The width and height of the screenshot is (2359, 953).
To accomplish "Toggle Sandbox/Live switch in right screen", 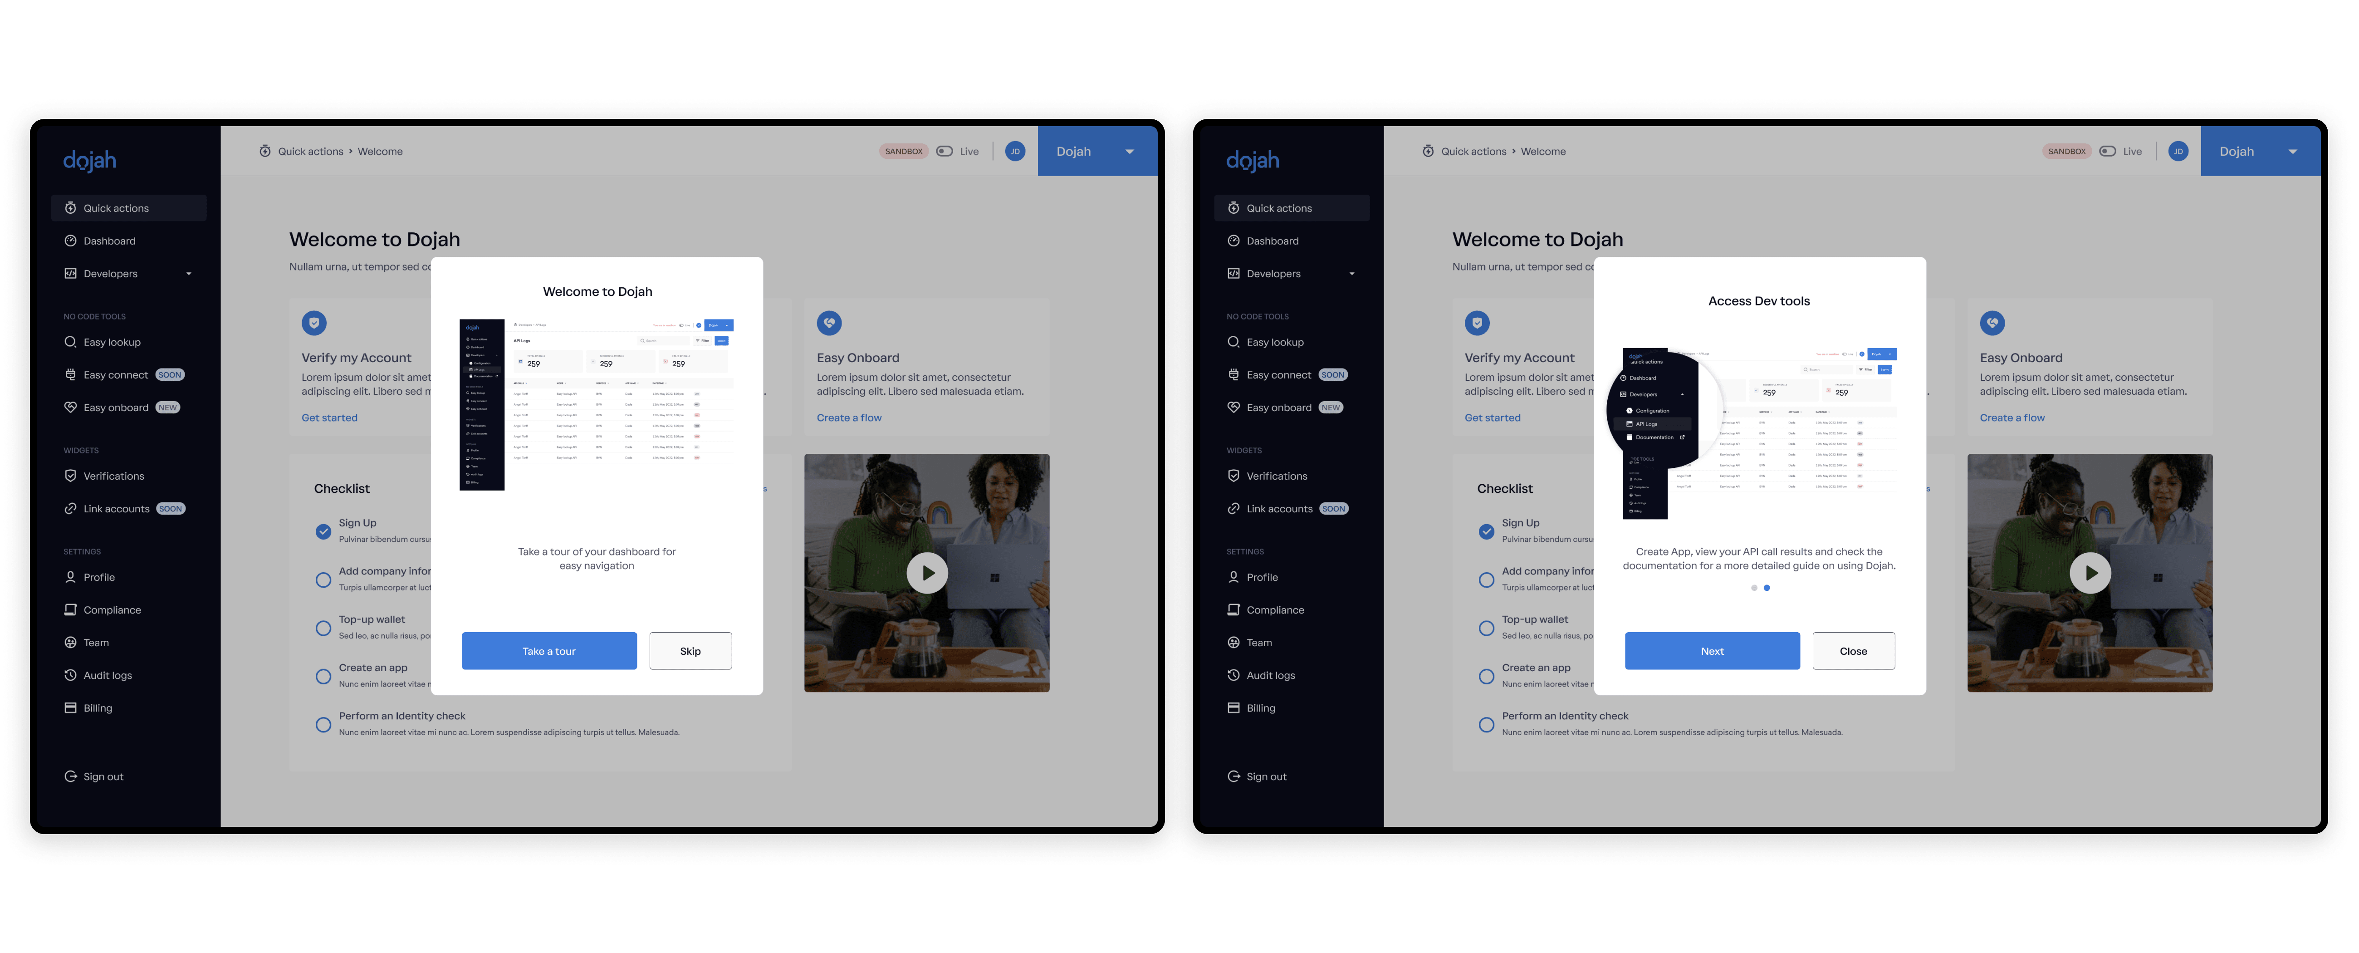I will pos(2107,151).
